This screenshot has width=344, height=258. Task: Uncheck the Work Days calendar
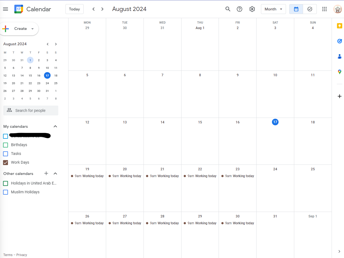pyautogui.click(x=5, y=162)
